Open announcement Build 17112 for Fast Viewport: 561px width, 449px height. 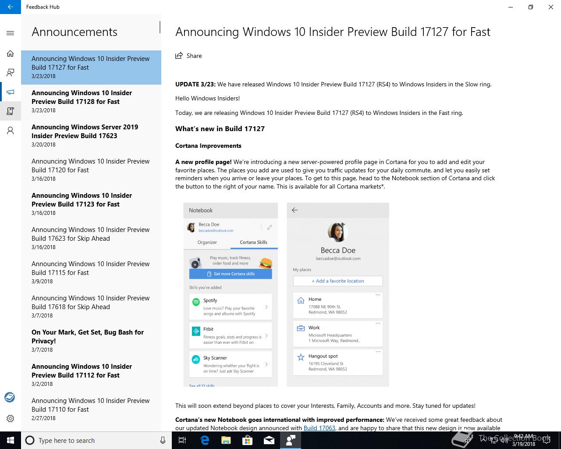[x=91, y=375]
